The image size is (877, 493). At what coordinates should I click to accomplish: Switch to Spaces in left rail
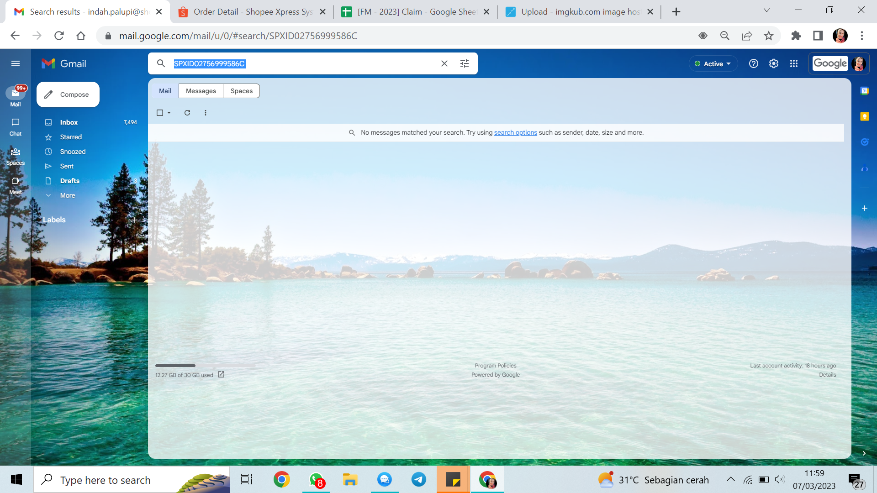pyautogui.click(x=16, y=156)
